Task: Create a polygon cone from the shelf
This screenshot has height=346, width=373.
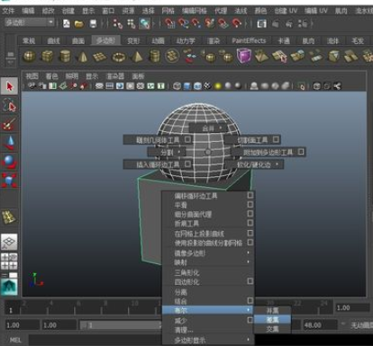Action: pyautogui.click(x=83, y=57)
